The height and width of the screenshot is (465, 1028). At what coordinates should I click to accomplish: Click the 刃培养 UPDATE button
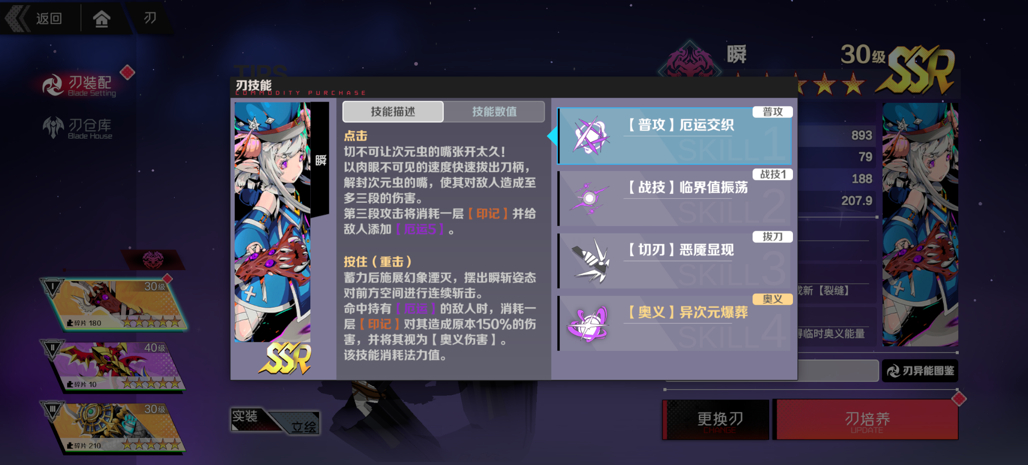[867, 420]
